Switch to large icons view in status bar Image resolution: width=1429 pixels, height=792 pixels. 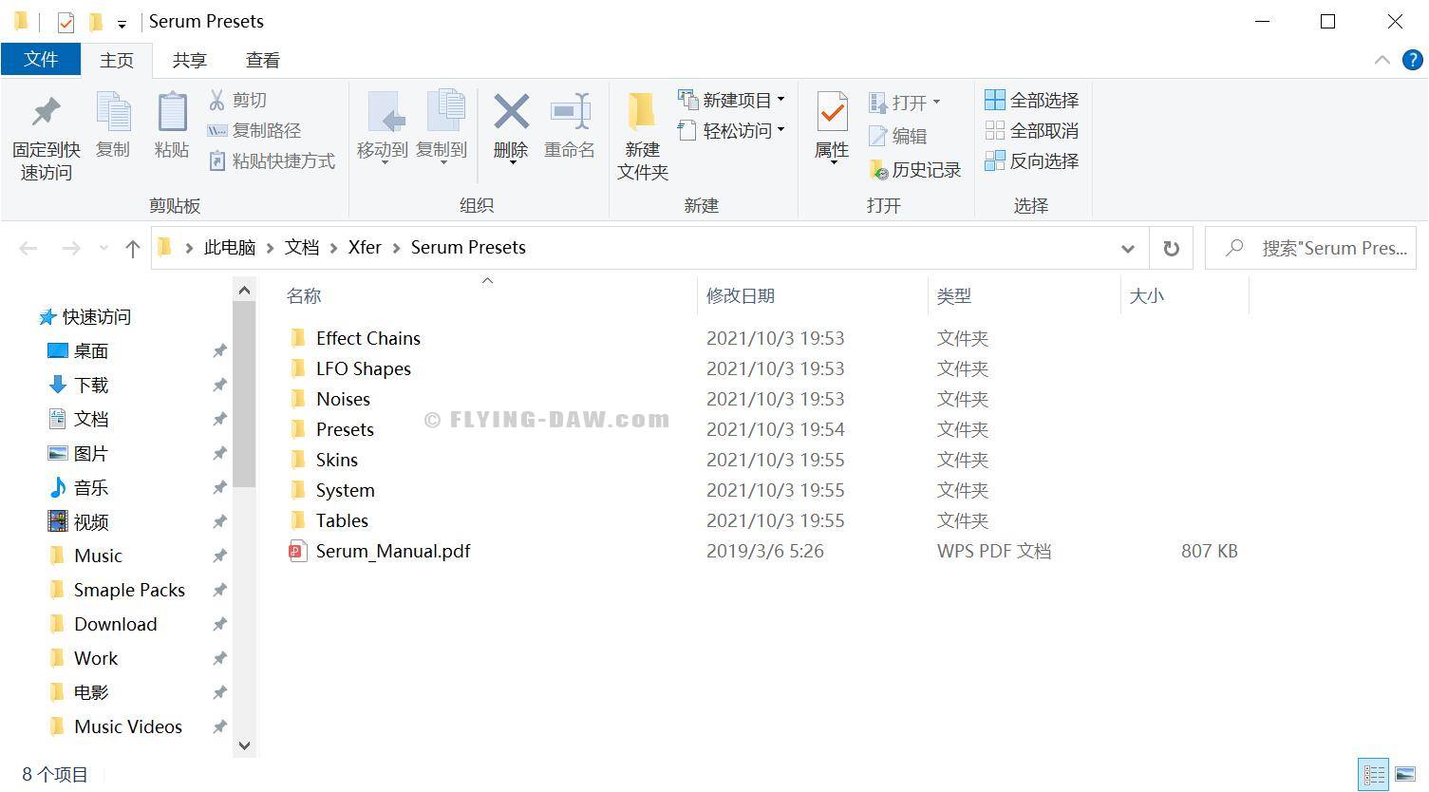click(1405, 774)
